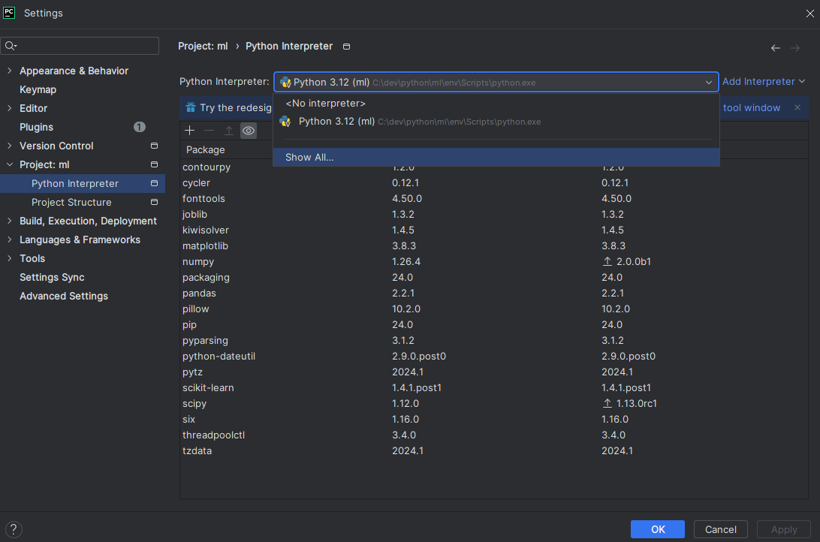820x542 pixels.
Task: Open Plugins settings
Action: pyautogui.click(x=36, y=127)
